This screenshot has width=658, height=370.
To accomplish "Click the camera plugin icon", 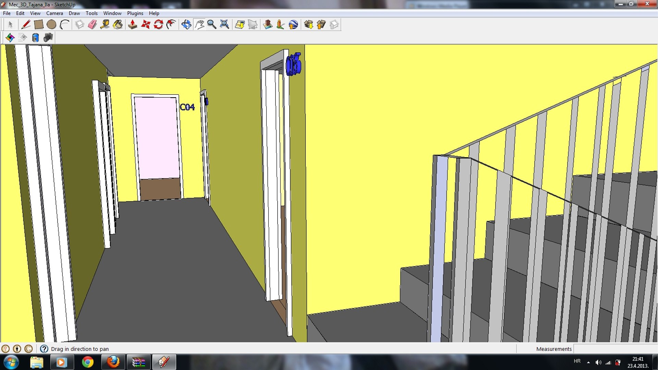I will (x=48, y=37).
